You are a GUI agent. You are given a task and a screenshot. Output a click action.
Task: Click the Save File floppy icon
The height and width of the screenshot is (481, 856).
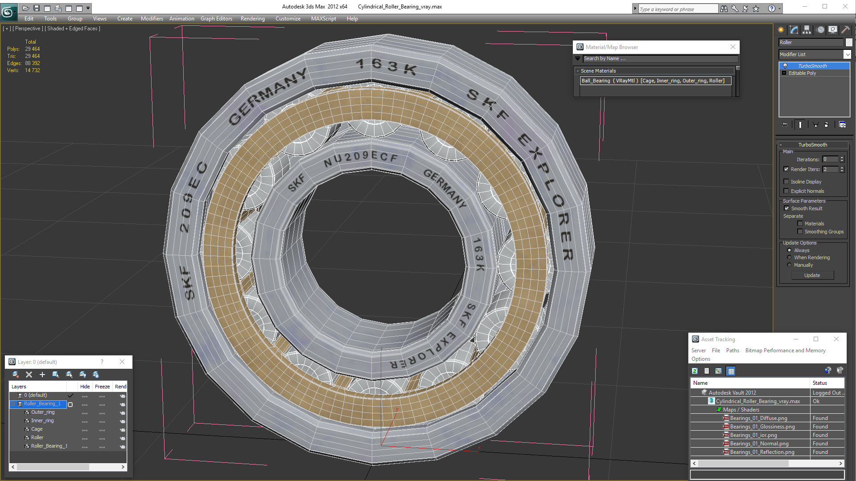37,8
